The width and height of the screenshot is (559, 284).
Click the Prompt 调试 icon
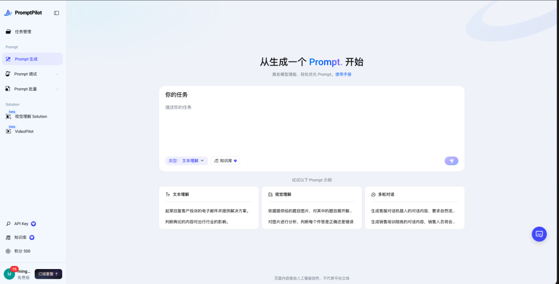8,74
